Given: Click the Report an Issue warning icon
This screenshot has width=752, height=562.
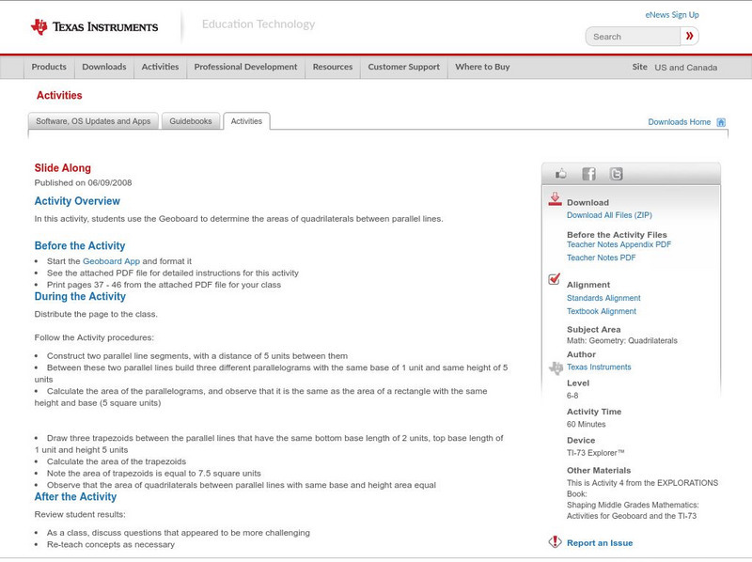Looking at the screenshot, I should (x=555, y=542).
